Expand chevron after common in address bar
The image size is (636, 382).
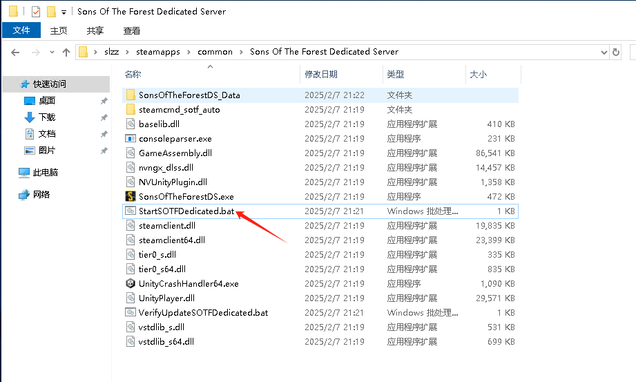click(241, 52)
